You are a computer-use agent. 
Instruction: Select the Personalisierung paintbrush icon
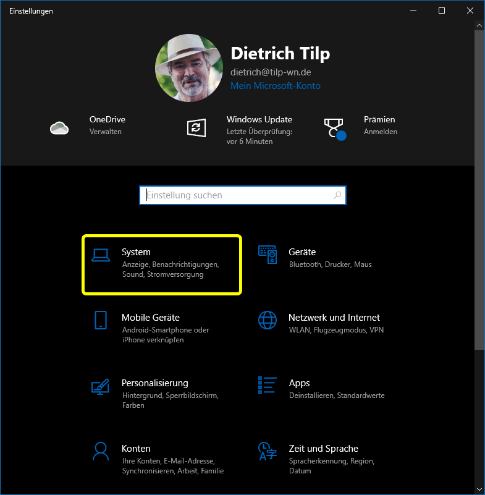pyautogui.click(x=101, y=386)
